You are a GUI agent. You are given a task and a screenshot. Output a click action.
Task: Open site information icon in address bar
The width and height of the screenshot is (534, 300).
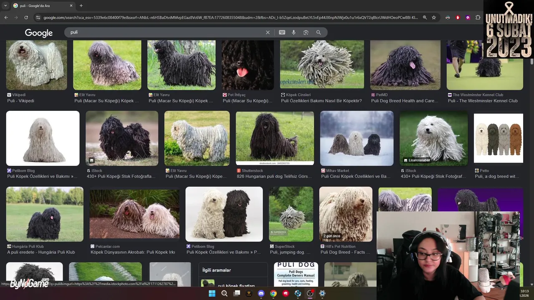coord(38,17)
